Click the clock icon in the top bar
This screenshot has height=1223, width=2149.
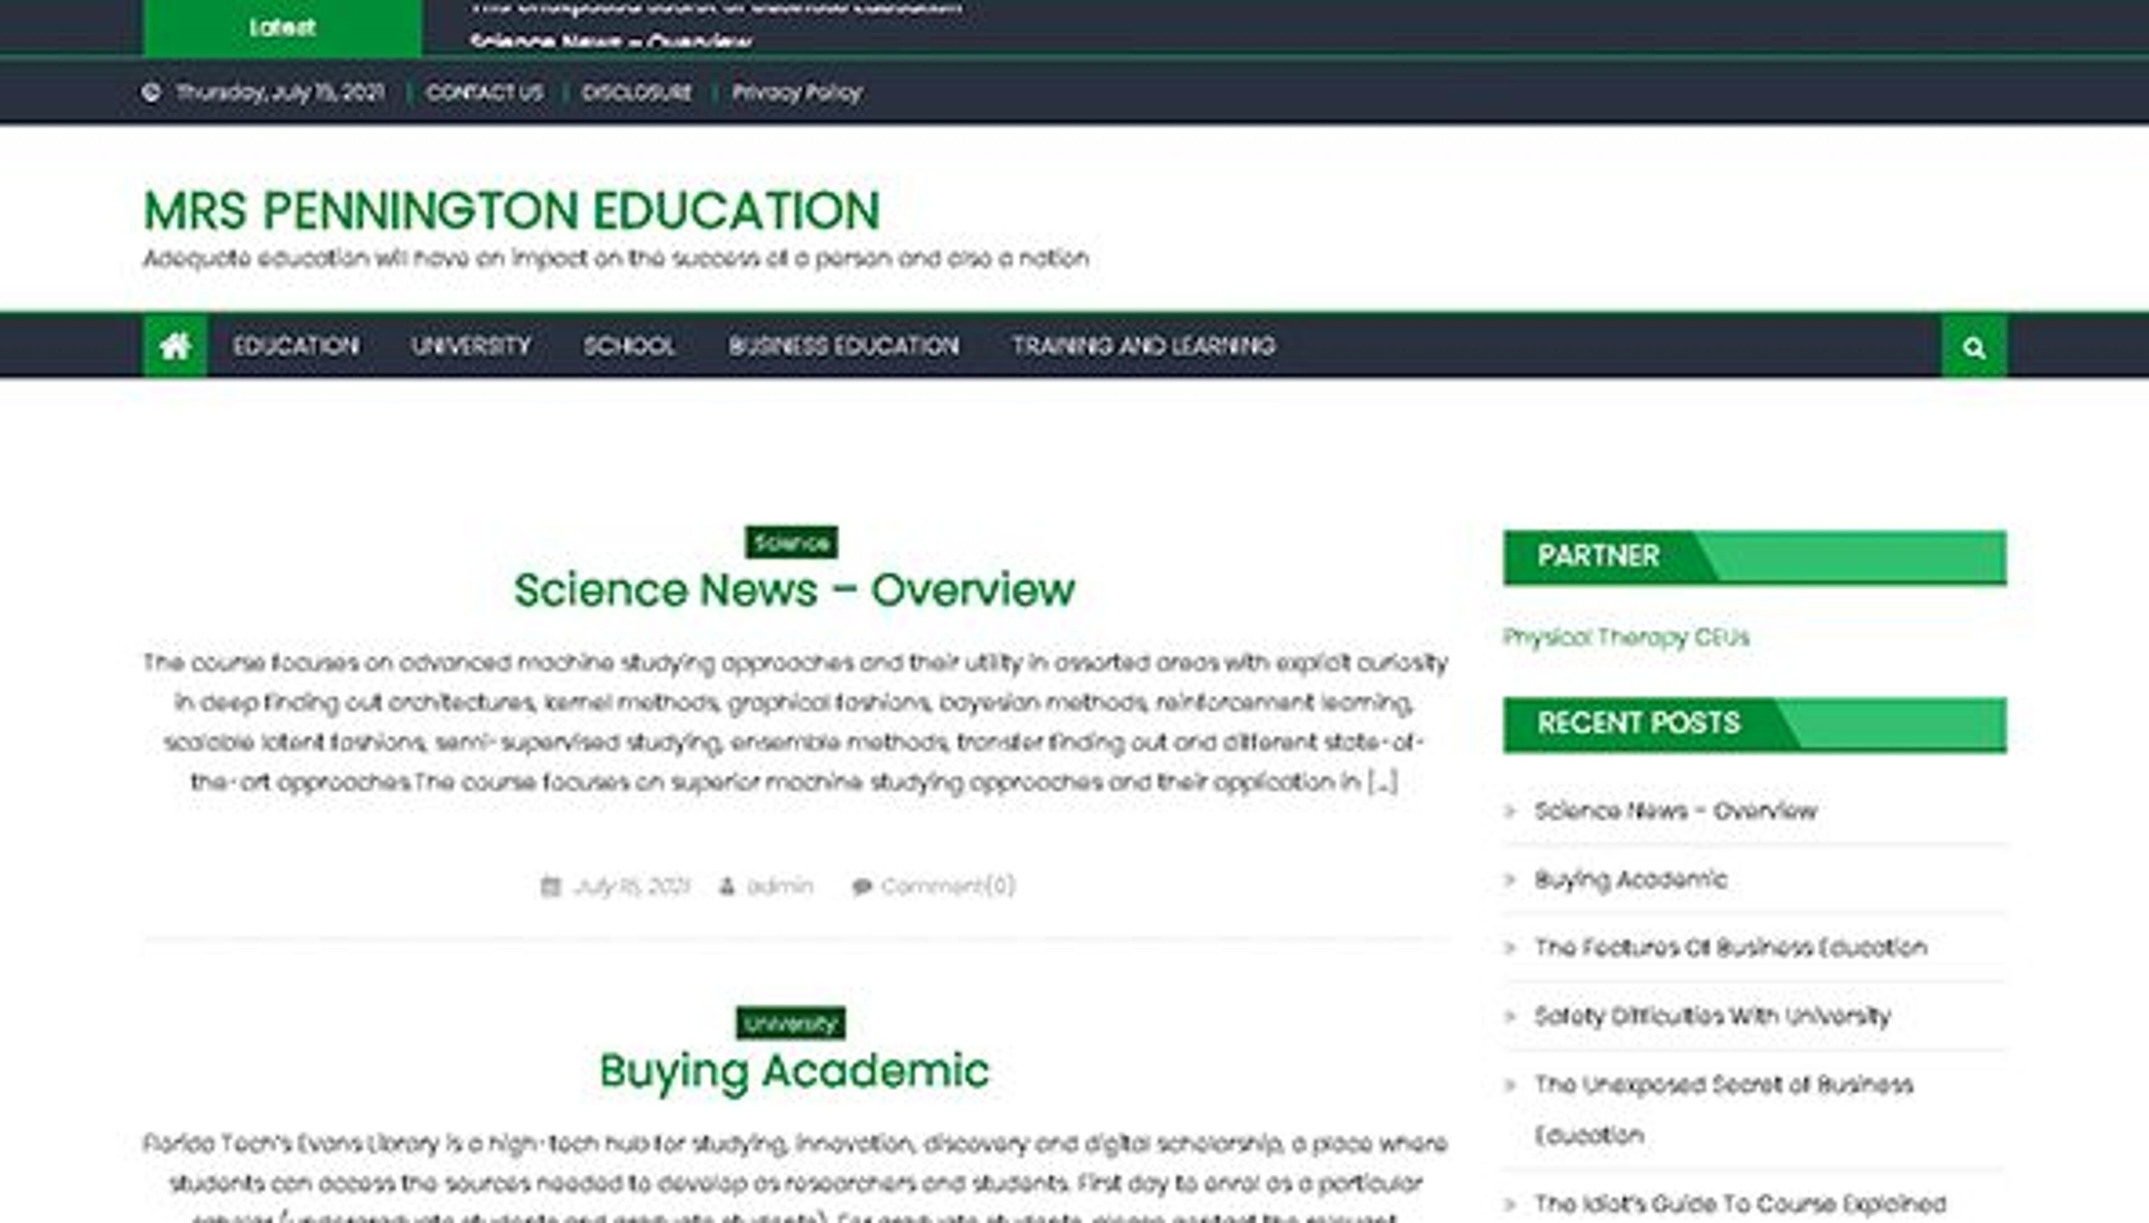(x=151, y=92)
